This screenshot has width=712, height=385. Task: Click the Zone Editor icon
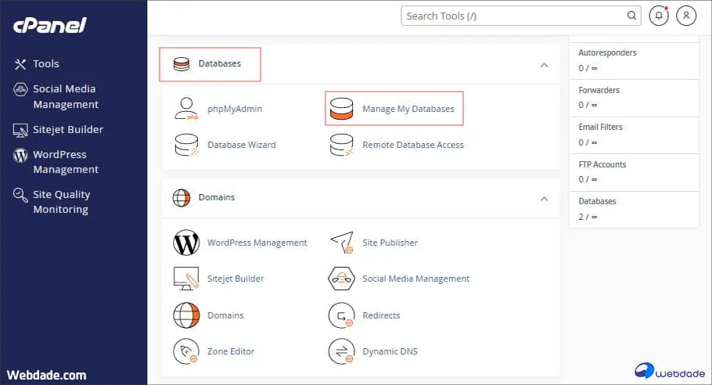point(186,351)
